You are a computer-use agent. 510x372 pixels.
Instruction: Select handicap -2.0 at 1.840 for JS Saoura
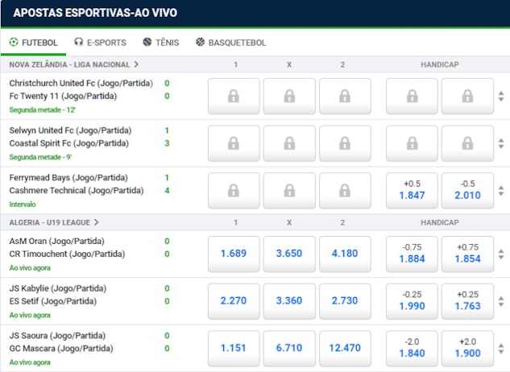[x=412, y=349]
